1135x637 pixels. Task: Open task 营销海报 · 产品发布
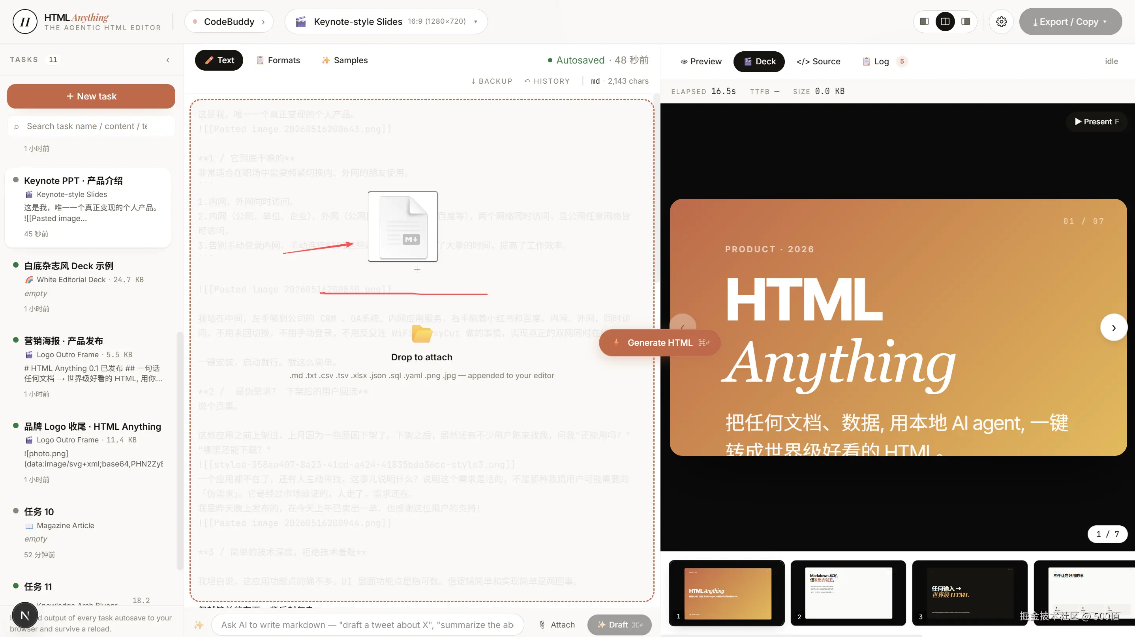tap(88, 367)
